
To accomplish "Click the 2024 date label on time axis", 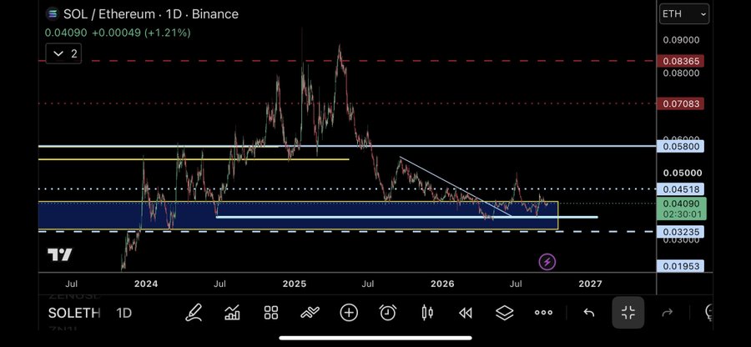I will pyautogui.click(x=146, y=284).
